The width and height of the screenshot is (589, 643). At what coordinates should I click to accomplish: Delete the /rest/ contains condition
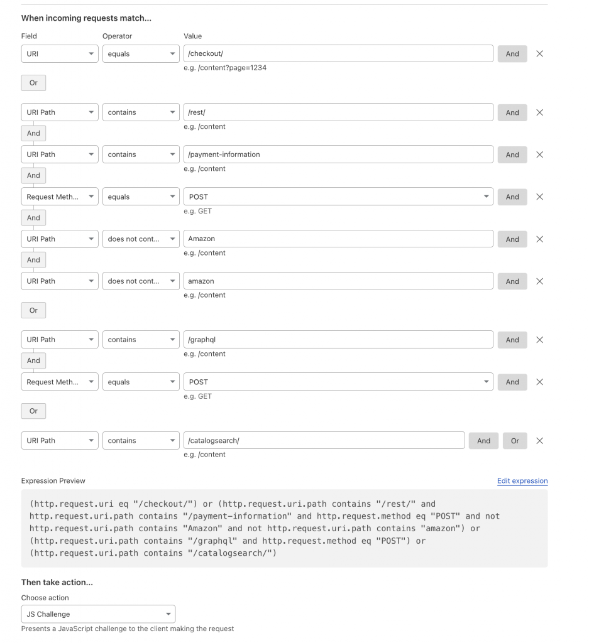click(x=539, y=112)
